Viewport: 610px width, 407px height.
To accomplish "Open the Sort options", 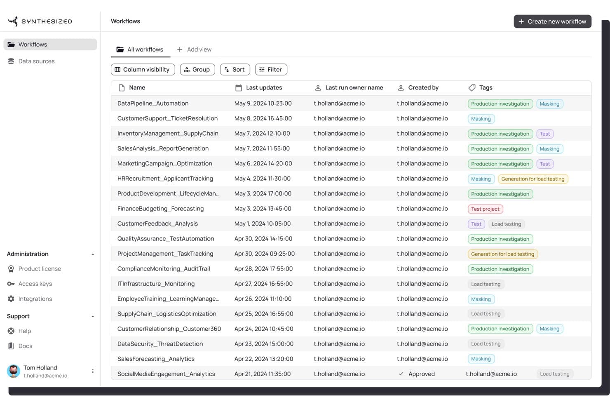I will [x=235, y=70].
